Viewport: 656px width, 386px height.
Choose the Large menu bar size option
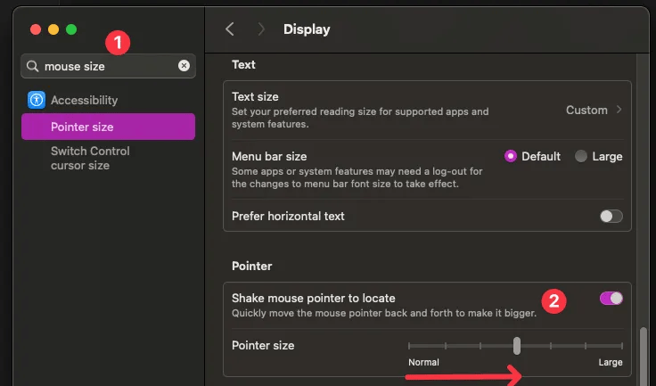point(581,156)
